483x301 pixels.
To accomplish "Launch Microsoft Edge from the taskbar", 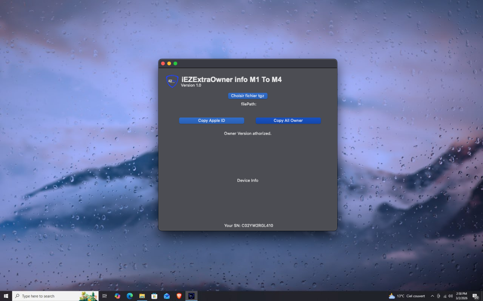I will coord(130,296).
